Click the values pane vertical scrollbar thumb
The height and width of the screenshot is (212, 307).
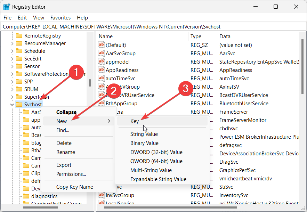[x=302, y=67]
